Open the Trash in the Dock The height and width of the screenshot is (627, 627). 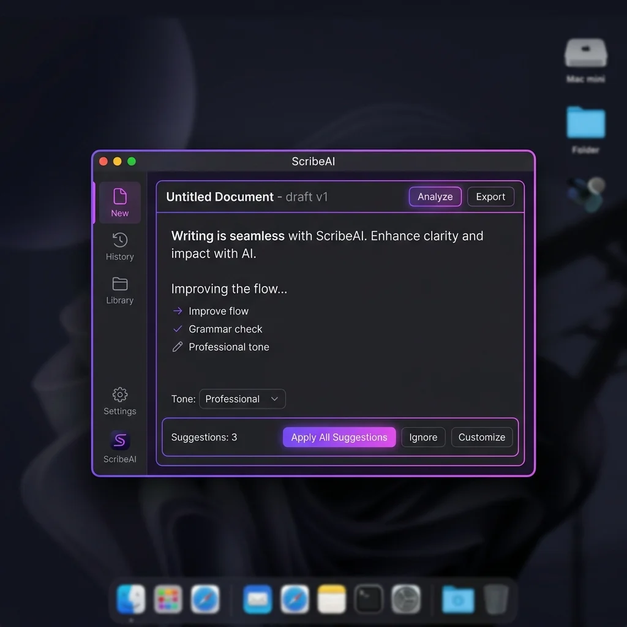coord(496,599)
